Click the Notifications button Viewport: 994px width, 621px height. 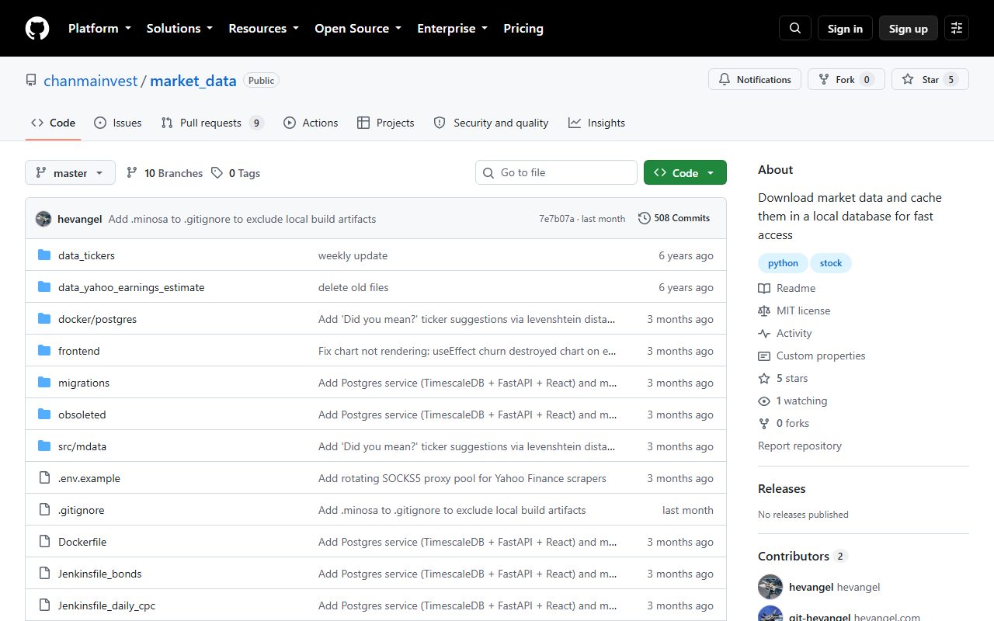755,79
